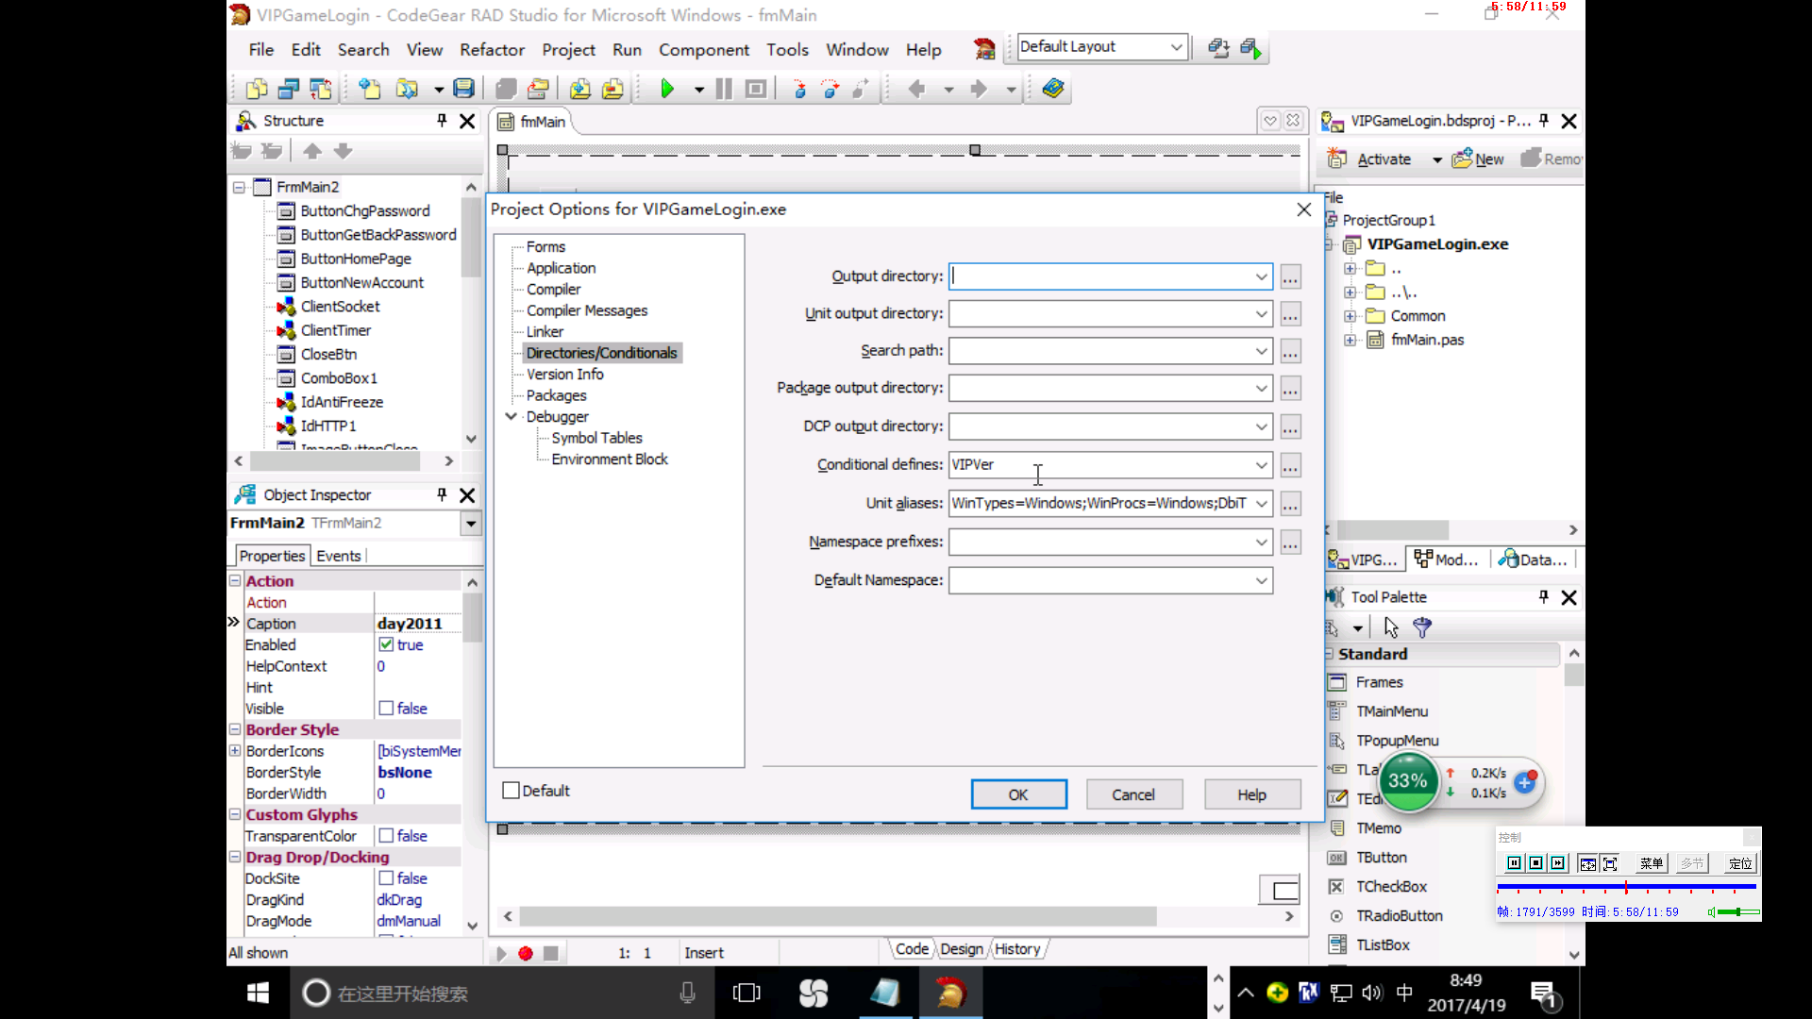Expand the Common folder in Project Manager
1812x1019 pixels.
coord(1350,316)
